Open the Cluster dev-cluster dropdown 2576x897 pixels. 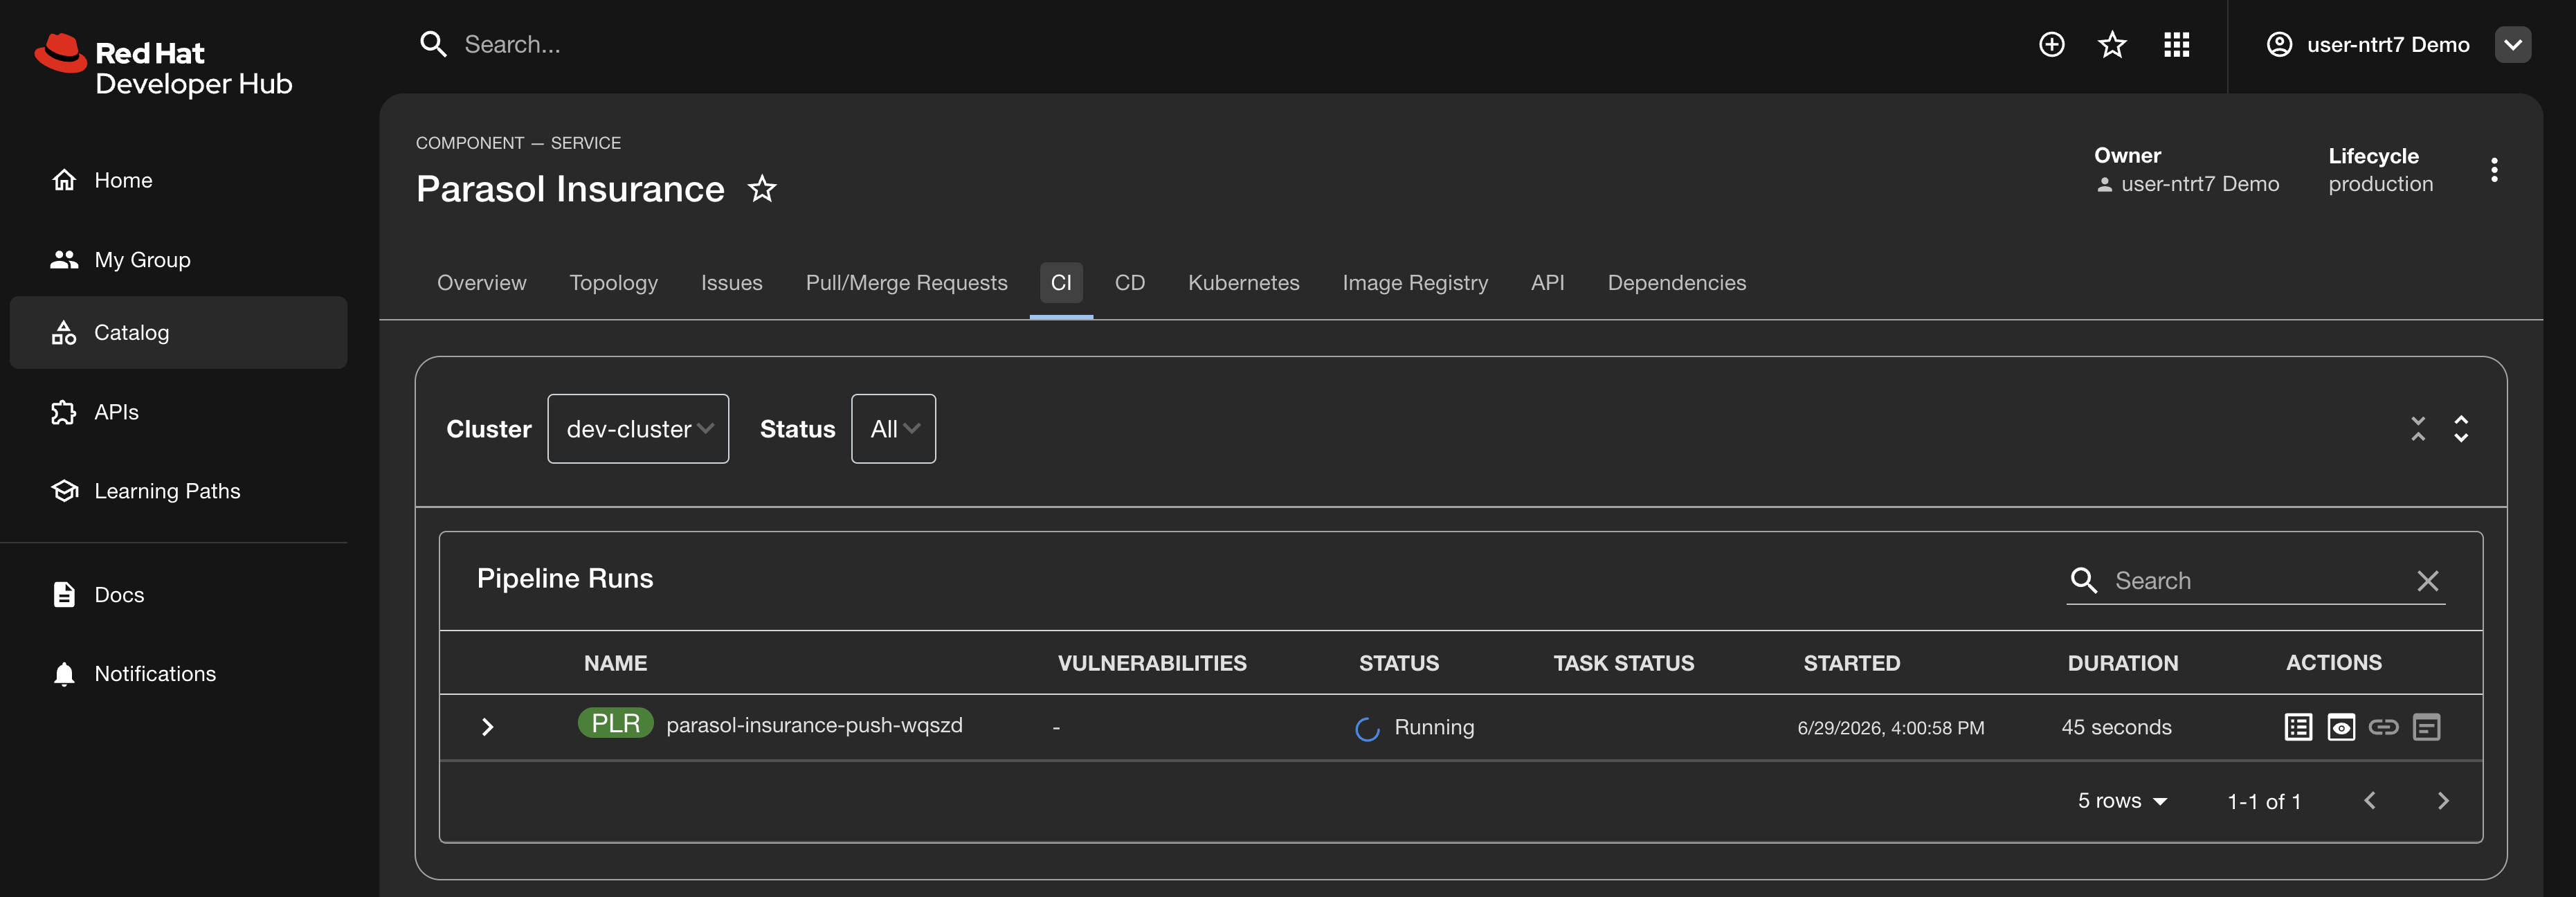638,428
